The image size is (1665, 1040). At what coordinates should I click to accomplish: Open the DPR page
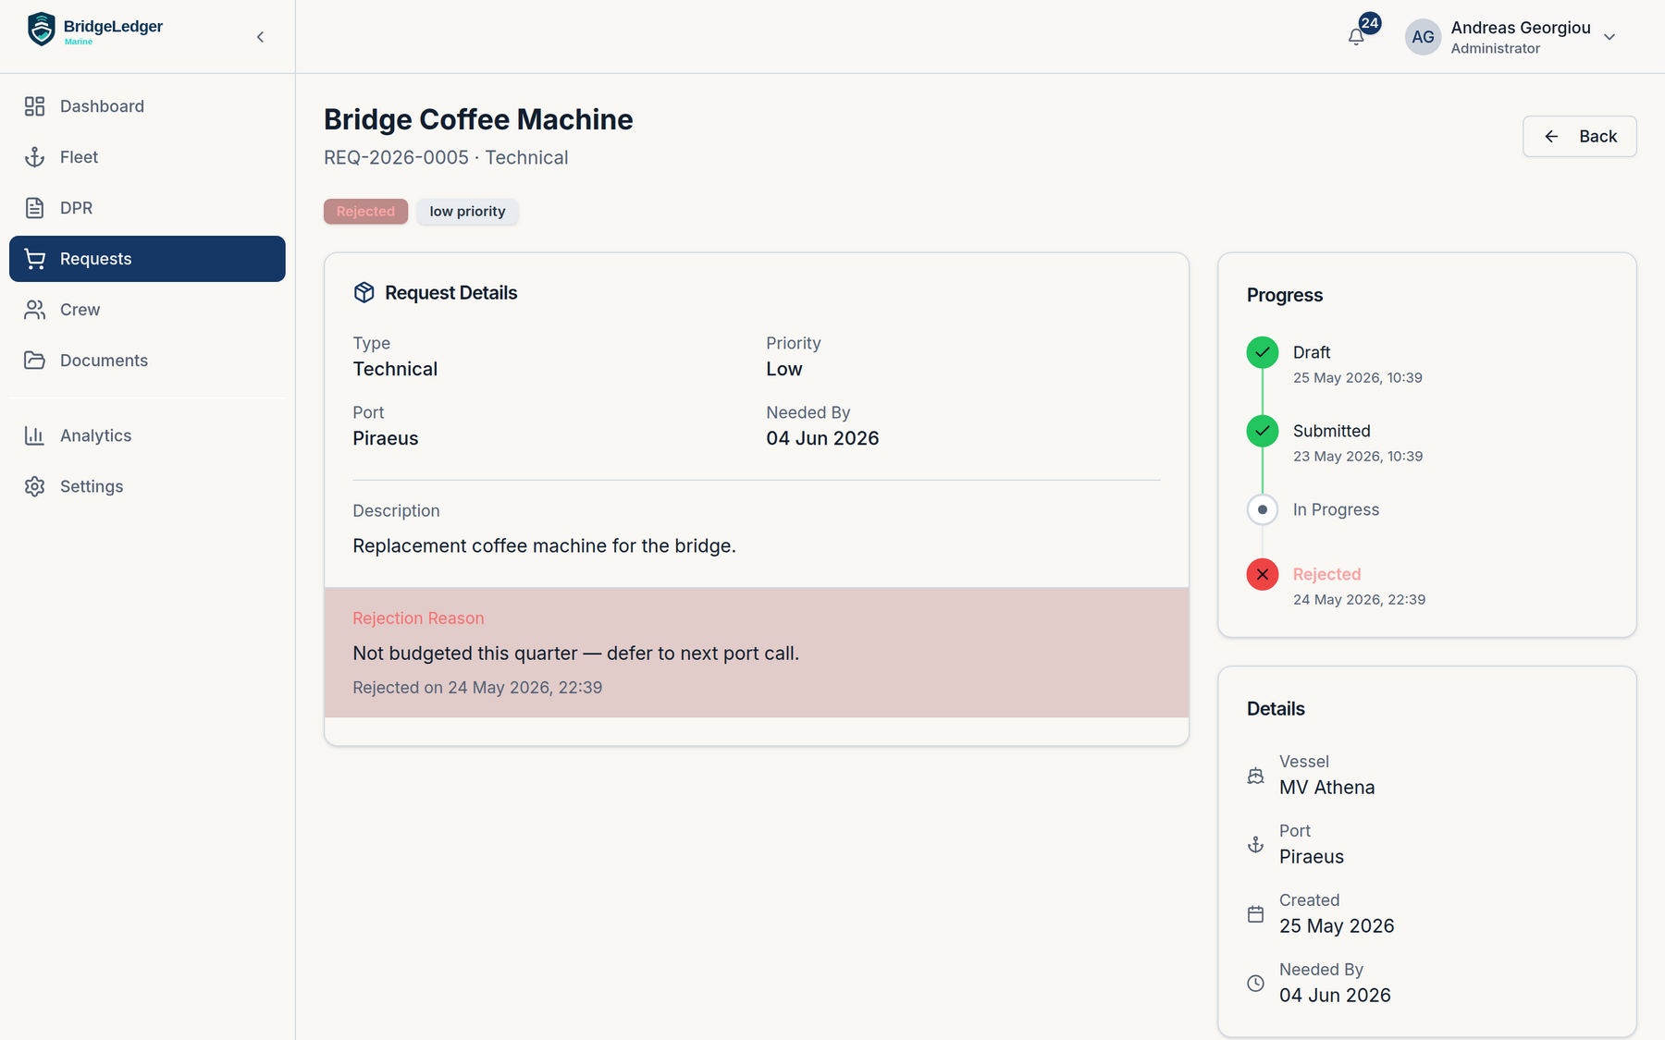[x=147, y=208]
